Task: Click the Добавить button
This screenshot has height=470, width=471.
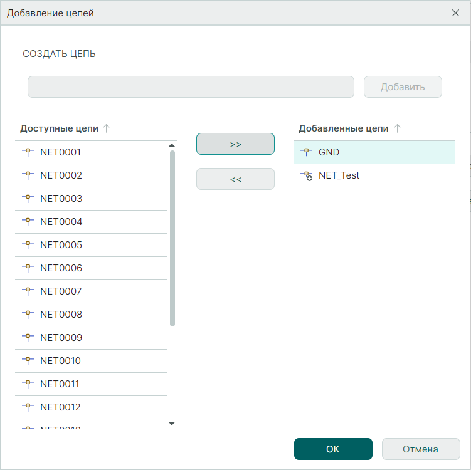Action: point(403,87)
